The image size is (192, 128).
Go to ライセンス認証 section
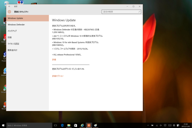pyautogui.click(x=28, y=44)
